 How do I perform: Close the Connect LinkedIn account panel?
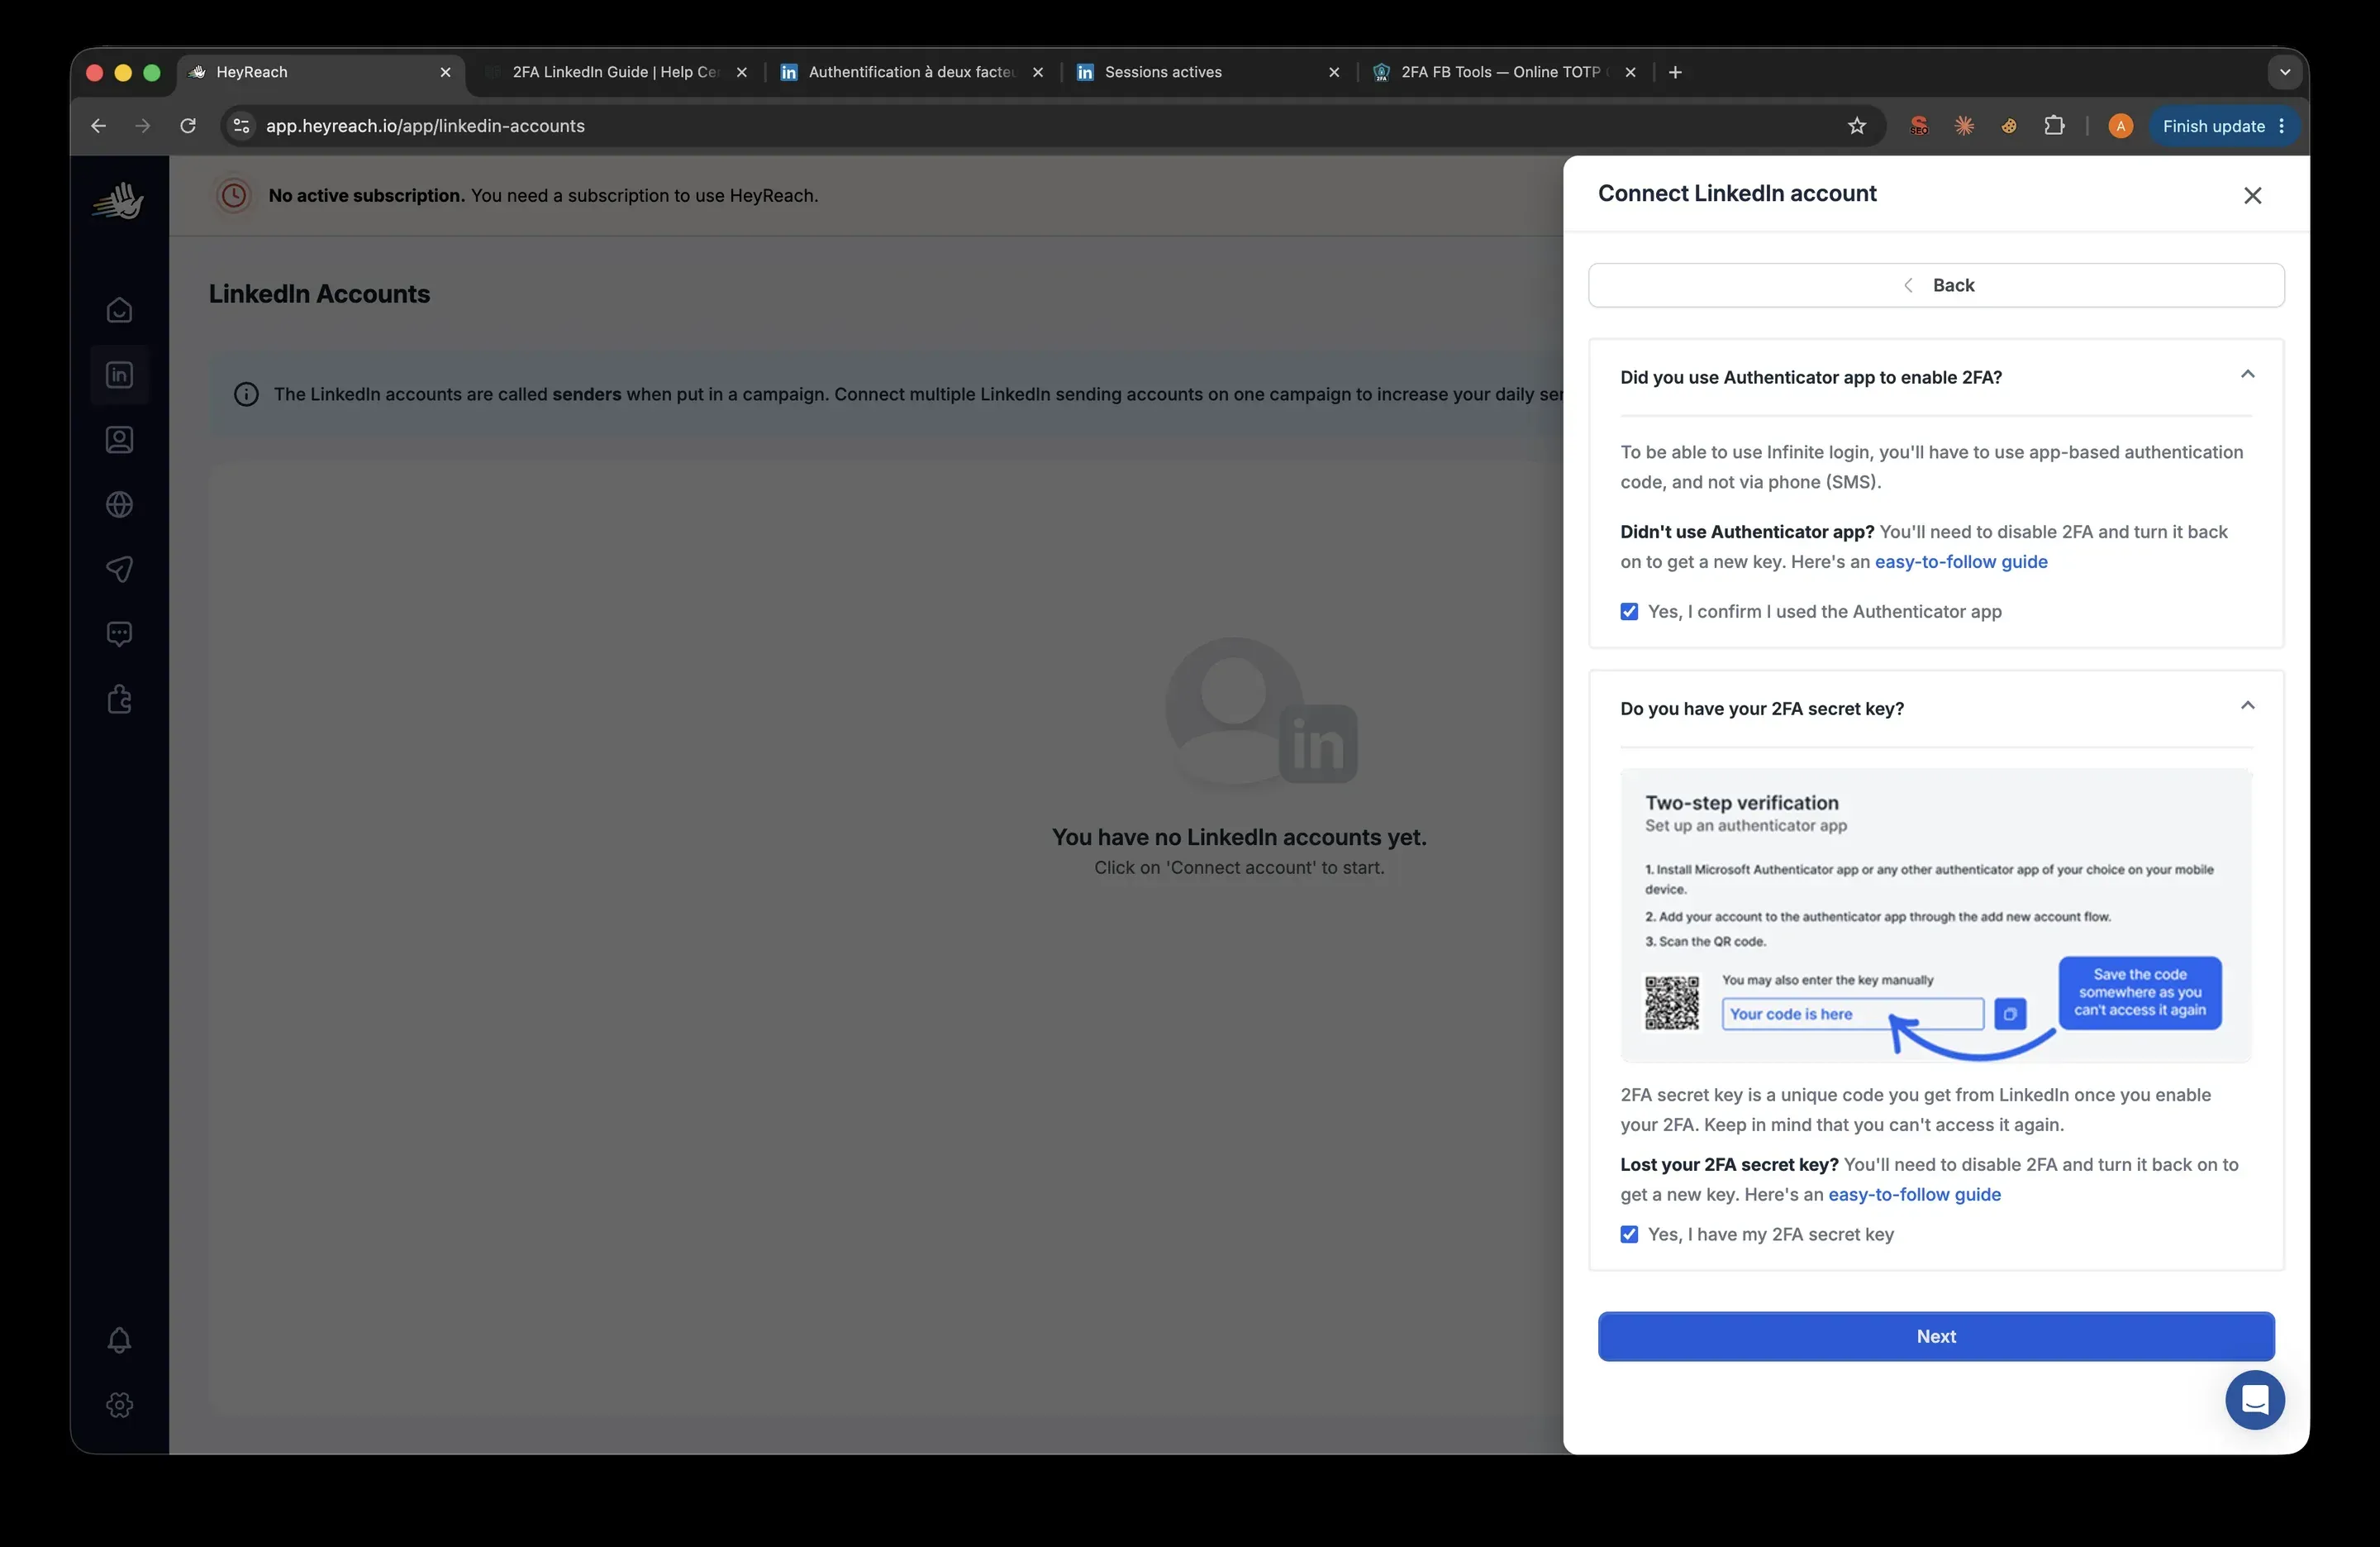click(2252, 195)
